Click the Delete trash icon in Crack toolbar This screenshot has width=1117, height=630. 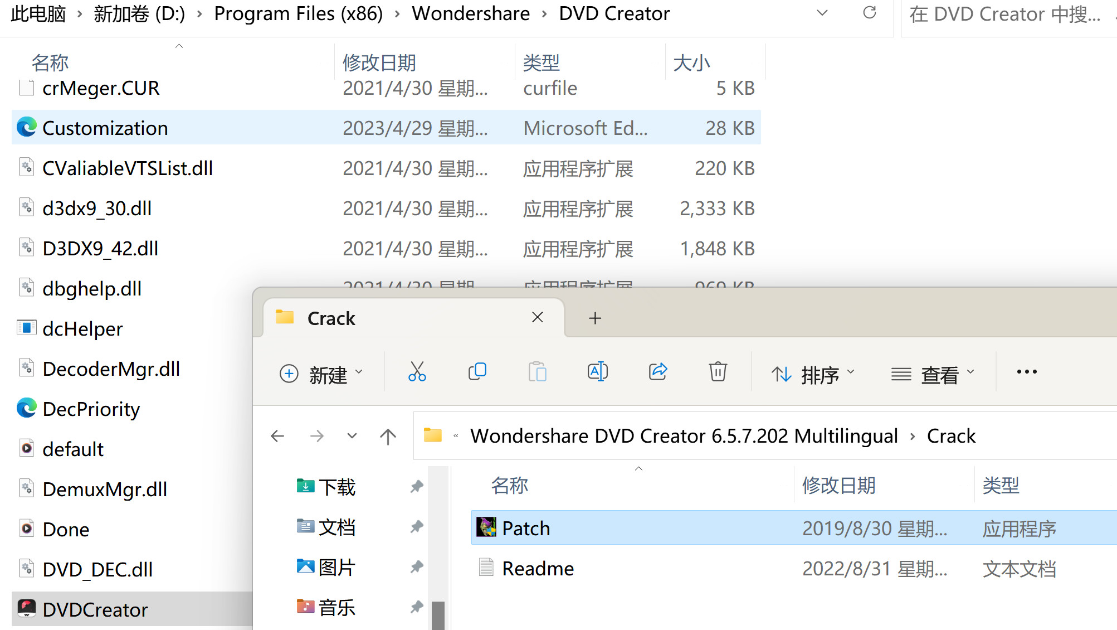click(718, 372)
